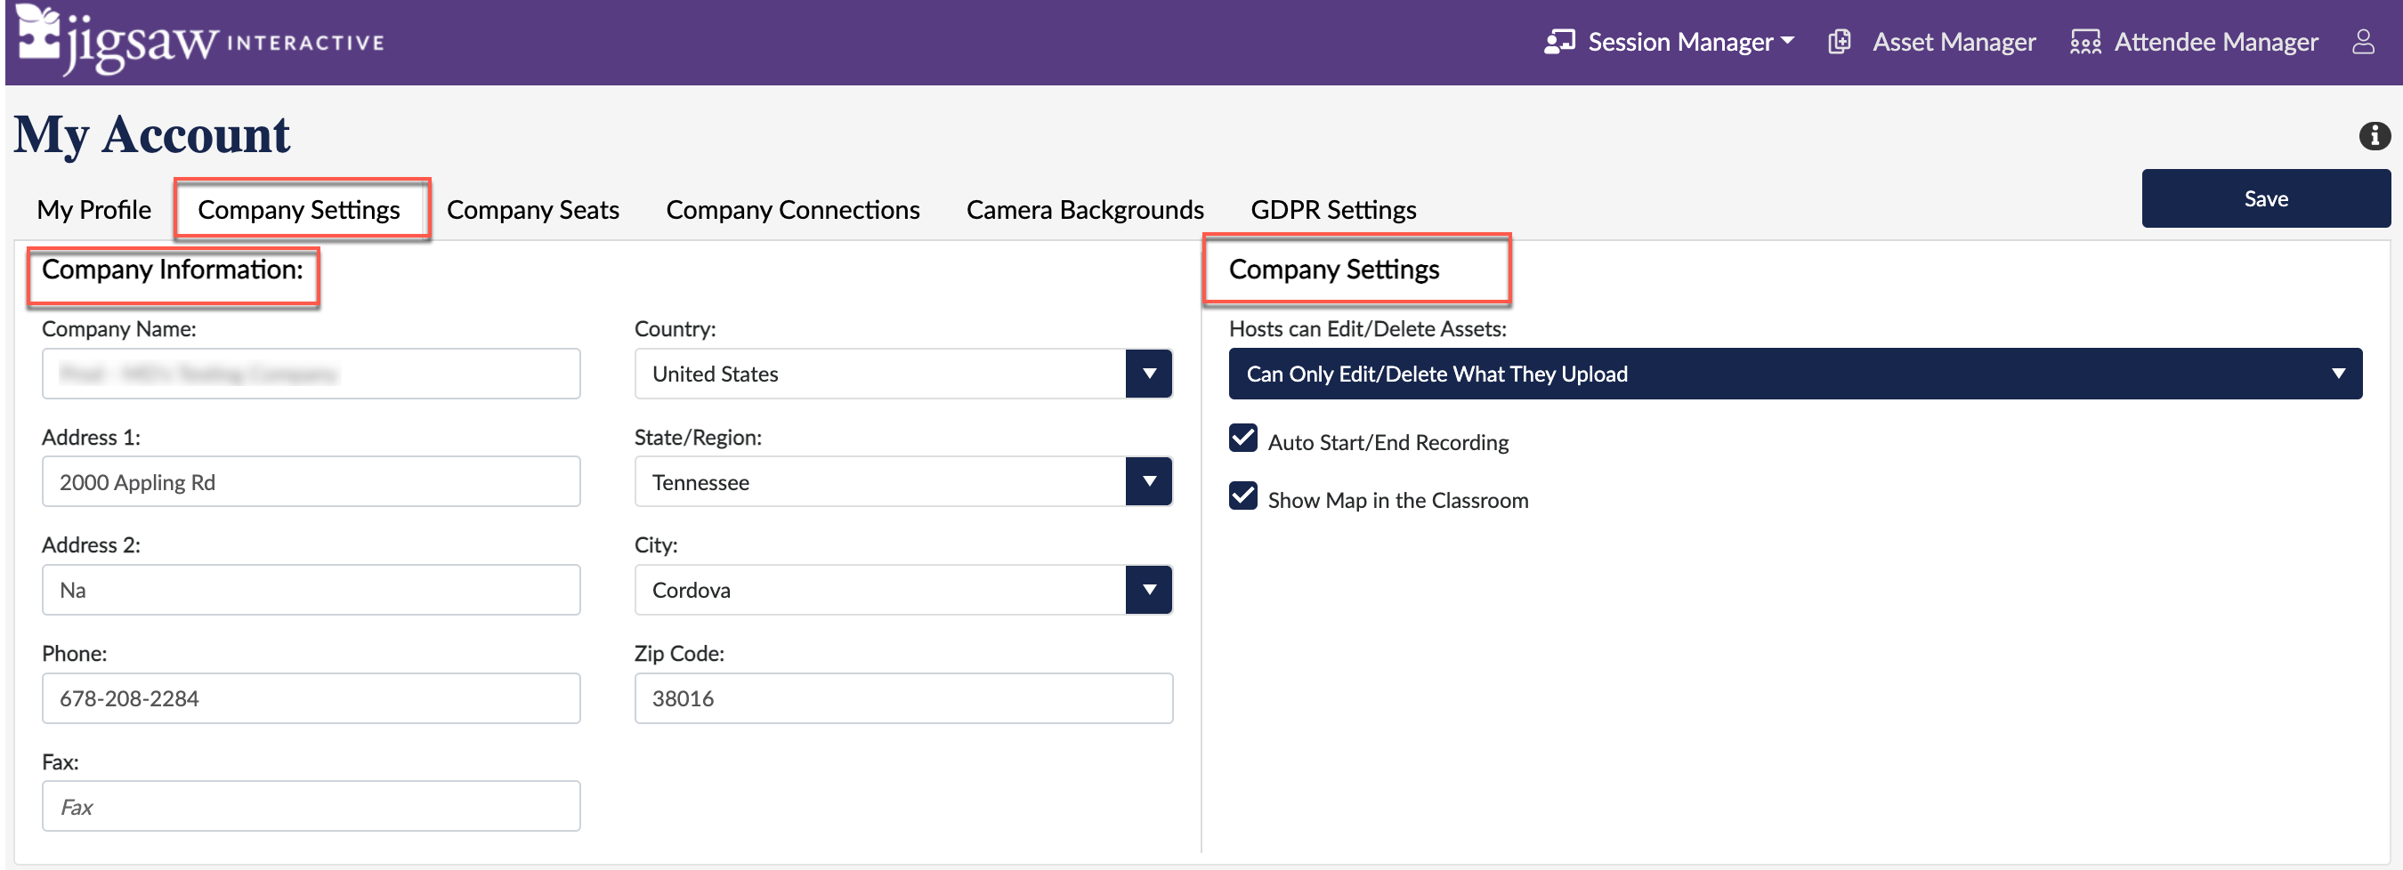
Task: Click the Save button
Action: point(2265,198)
